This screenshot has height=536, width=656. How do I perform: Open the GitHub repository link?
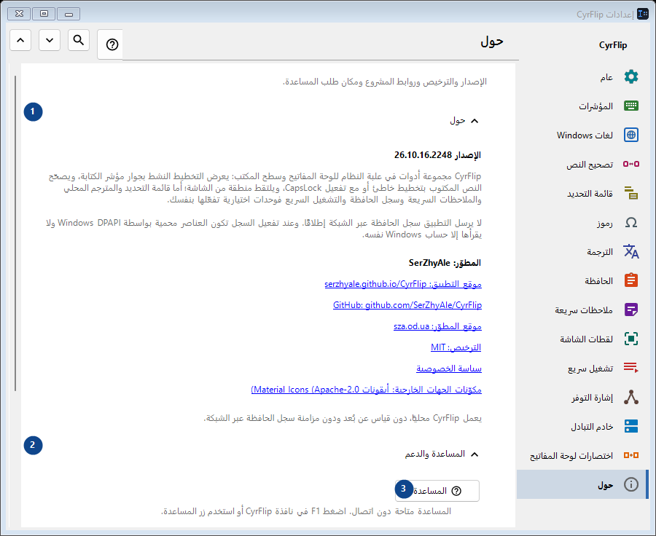click(x=407, y=305)
